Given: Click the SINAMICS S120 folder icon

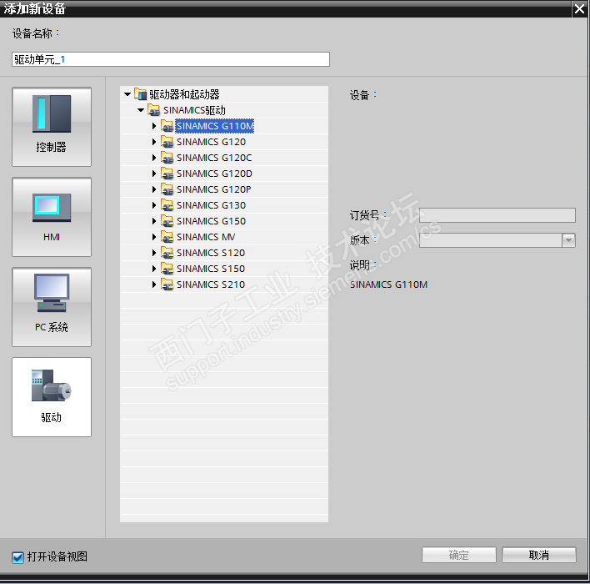Looking at the screenshot, I should click(167, 253).
